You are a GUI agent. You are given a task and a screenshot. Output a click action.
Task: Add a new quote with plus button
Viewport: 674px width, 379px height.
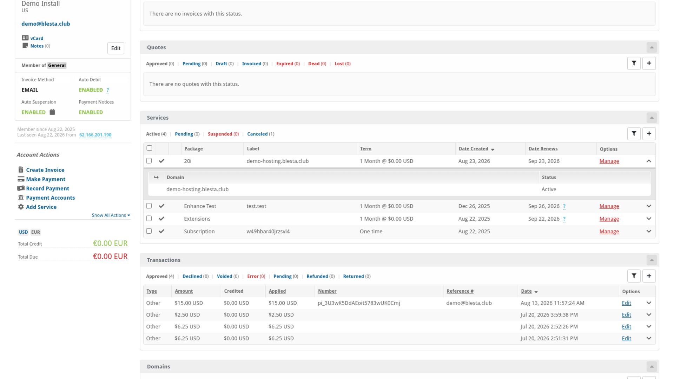pos(649,64)
